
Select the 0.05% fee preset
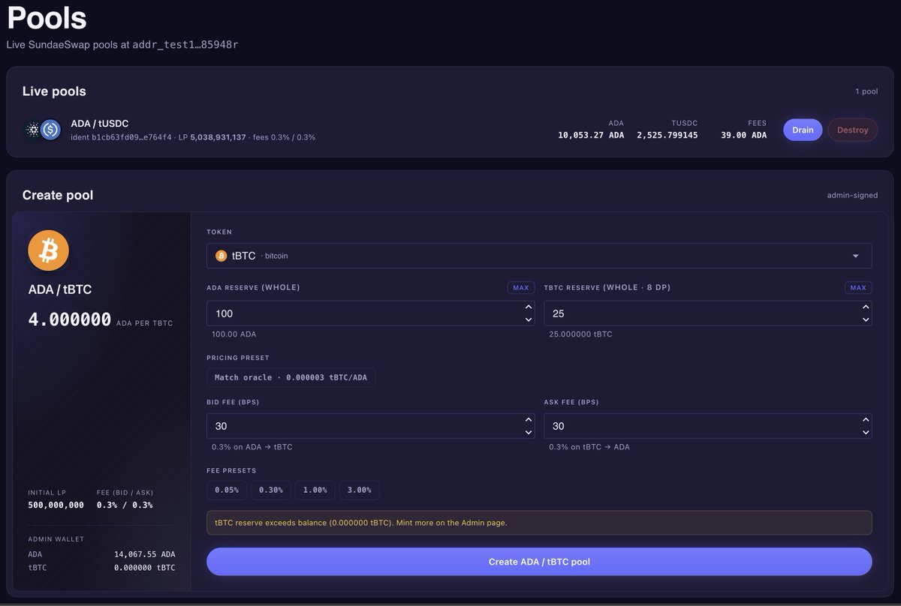(227, 490)
